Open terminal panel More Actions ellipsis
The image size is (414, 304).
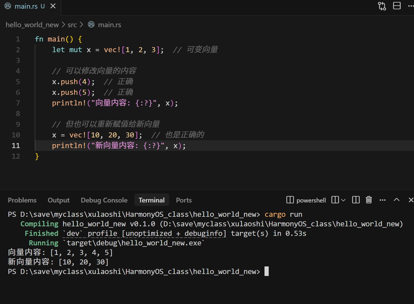pos(382,200)
